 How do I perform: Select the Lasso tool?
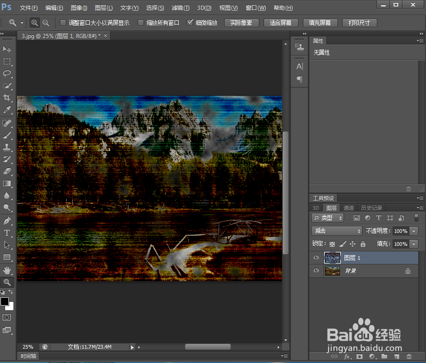pyautogui.click(x=7, y=73)
